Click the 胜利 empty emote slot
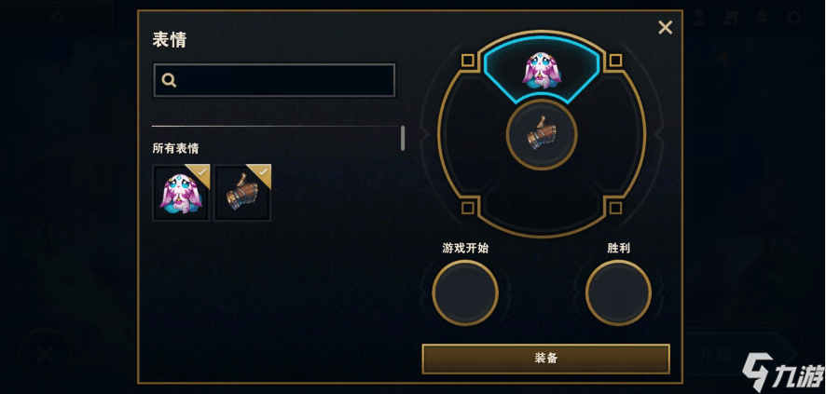826x394 pixels. click(x=618, y=292)
